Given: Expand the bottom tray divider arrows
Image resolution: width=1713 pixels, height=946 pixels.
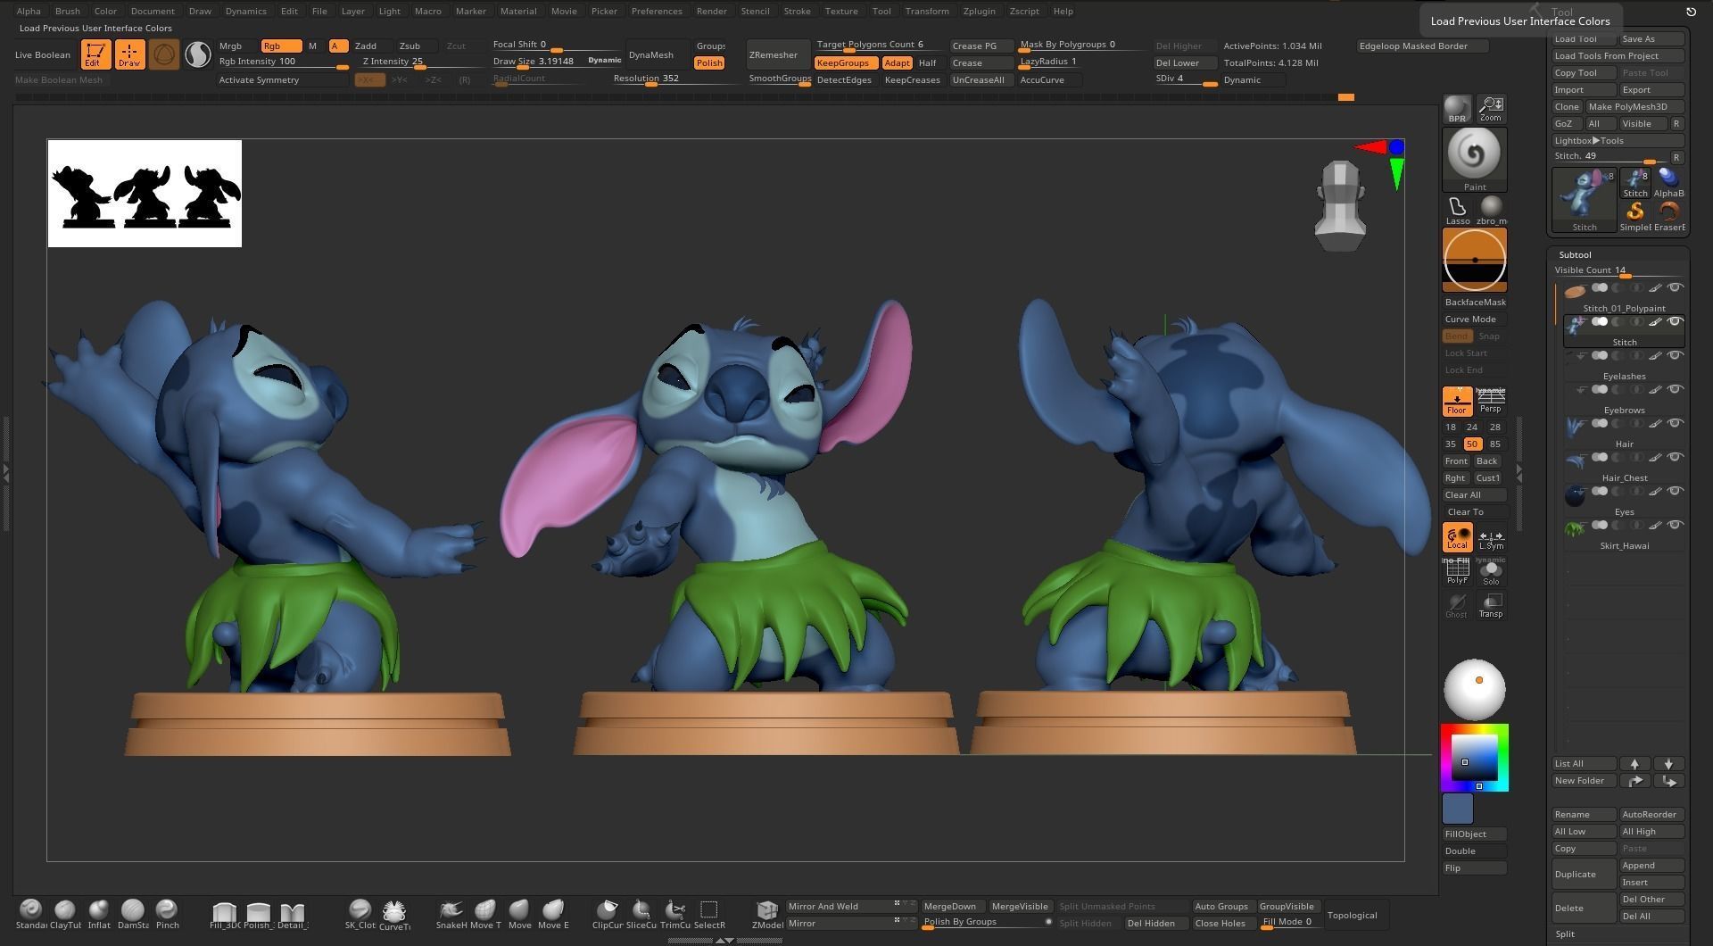Looking at the screenshot, I should (725, 940).
